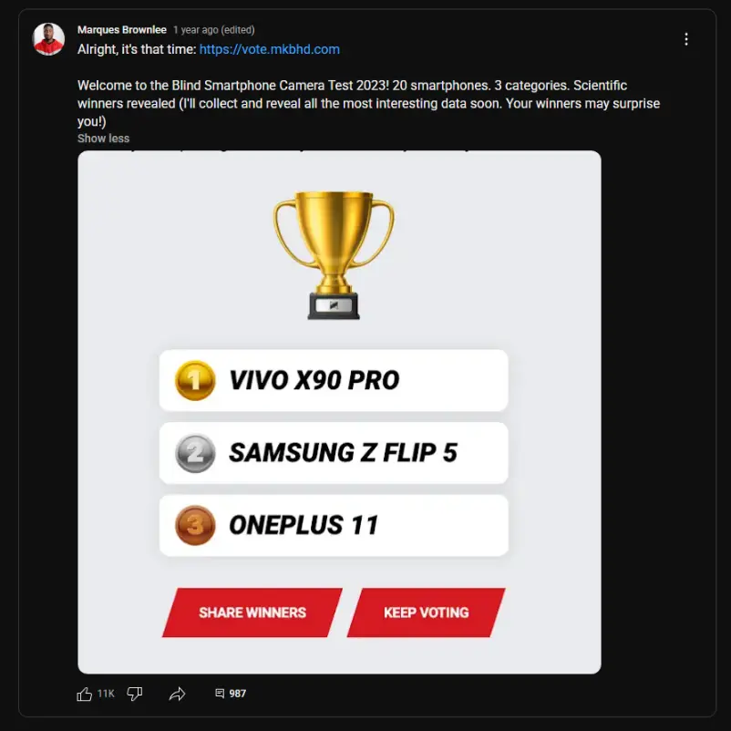
Task: Click the Keep Voting button
Action: coord(426,613)
